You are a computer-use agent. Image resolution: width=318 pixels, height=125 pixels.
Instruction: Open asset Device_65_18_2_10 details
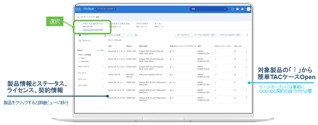pyautogui.click(x=116, y=90)
